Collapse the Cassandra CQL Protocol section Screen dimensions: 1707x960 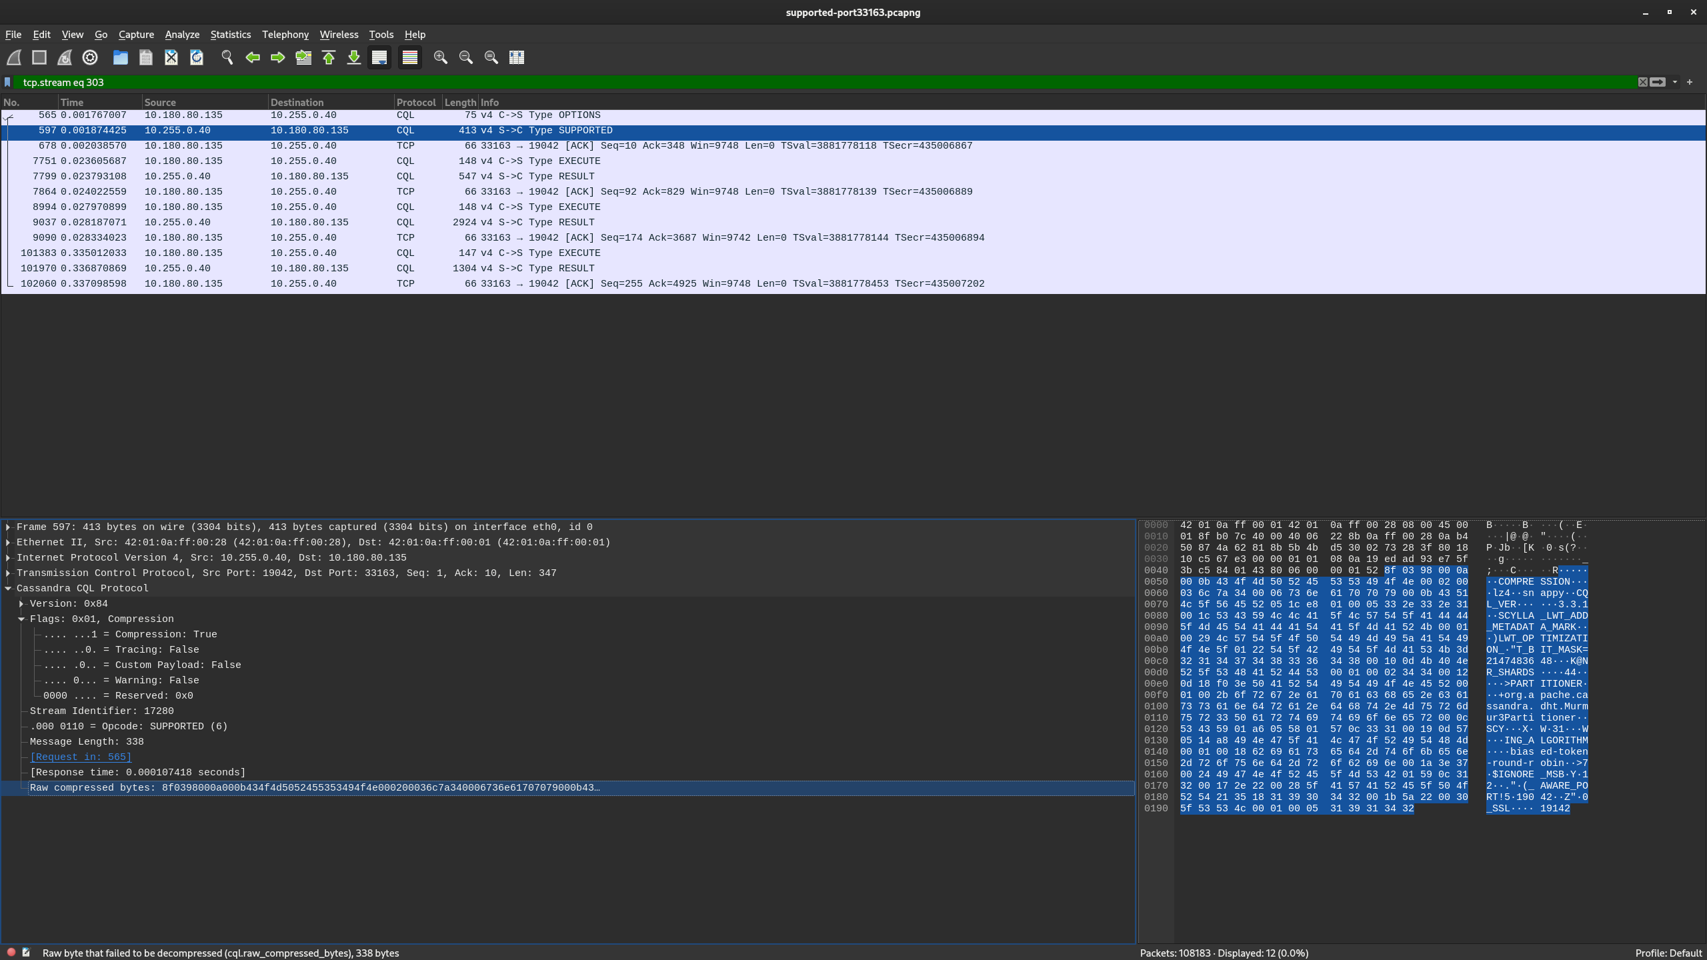(8, 588)
